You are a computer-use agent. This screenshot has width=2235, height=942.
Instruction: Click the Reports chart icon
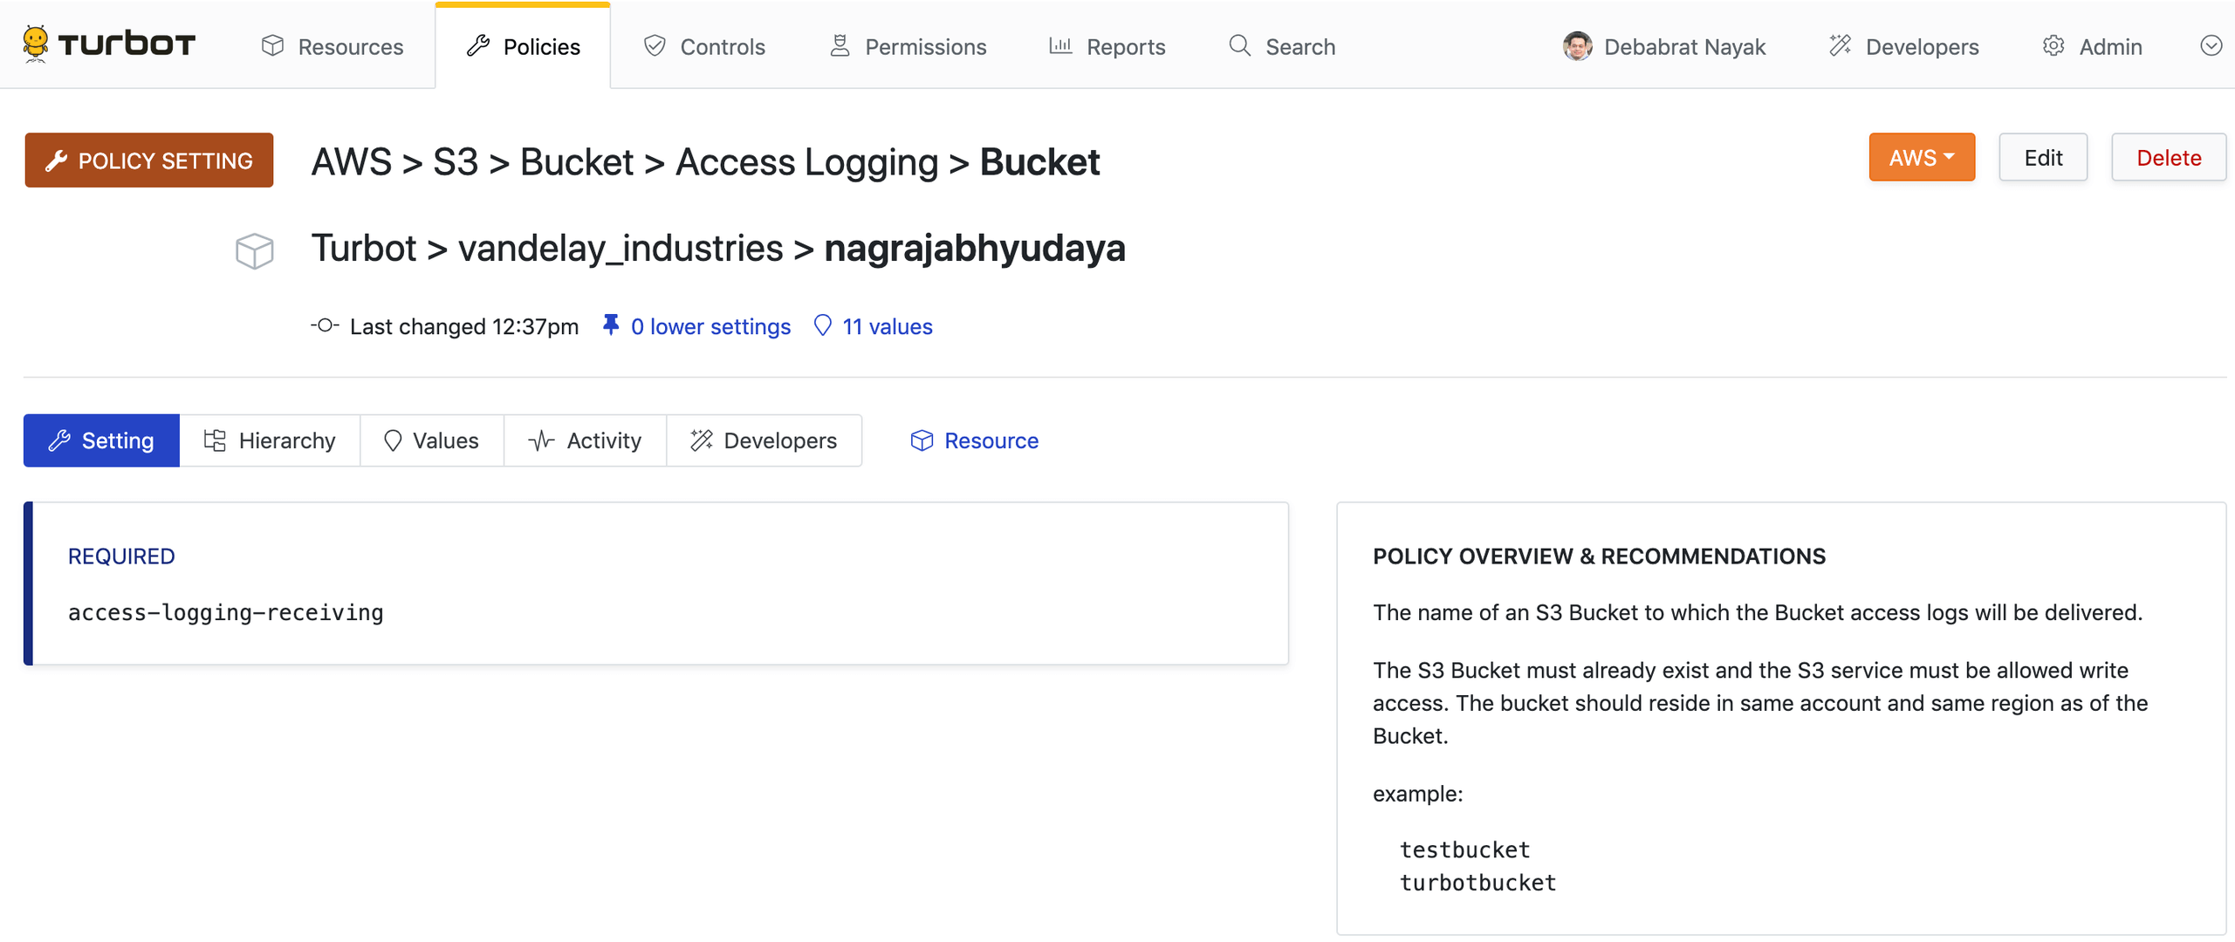1059,45
